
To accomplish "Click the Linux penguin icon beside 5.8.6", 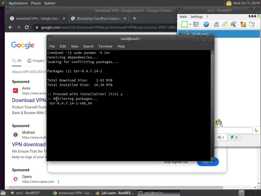I will coord(258,16).
